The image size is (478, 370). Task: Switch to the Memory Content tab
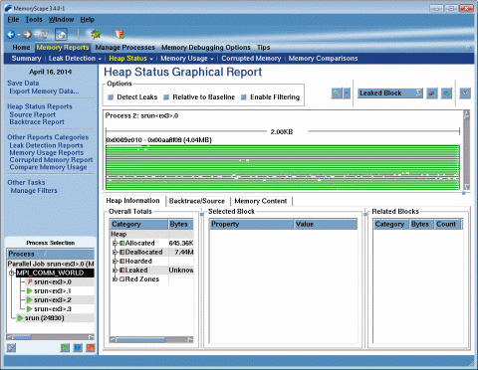tap(261, 201)
